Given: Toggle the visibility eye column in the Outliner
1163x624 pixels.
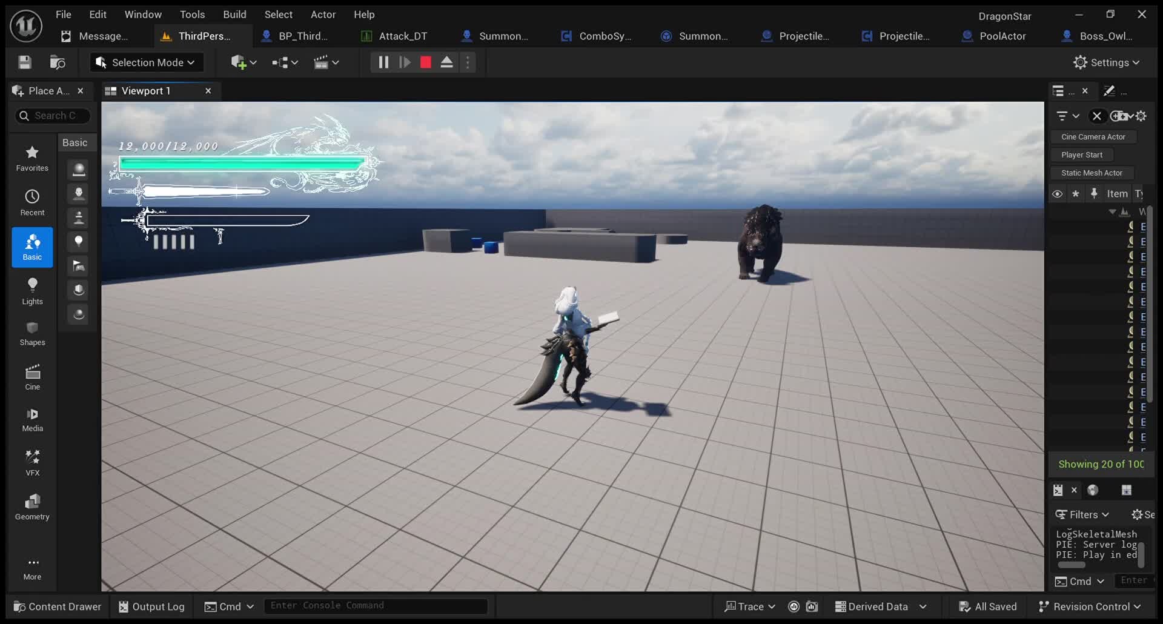Looking at the screenshot, I should click(x=1058, y=193).
